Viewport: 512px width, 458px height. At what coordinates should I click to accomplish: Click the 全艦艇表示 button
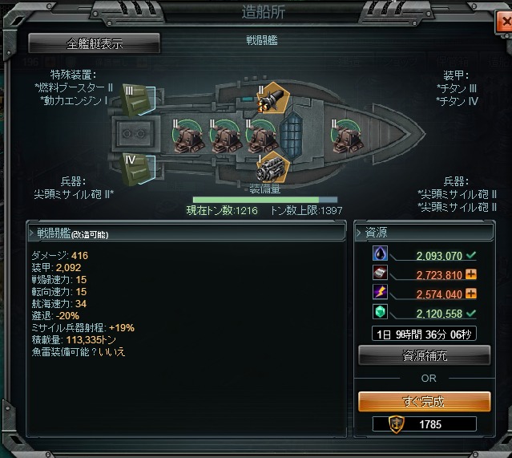pos(95,43)
